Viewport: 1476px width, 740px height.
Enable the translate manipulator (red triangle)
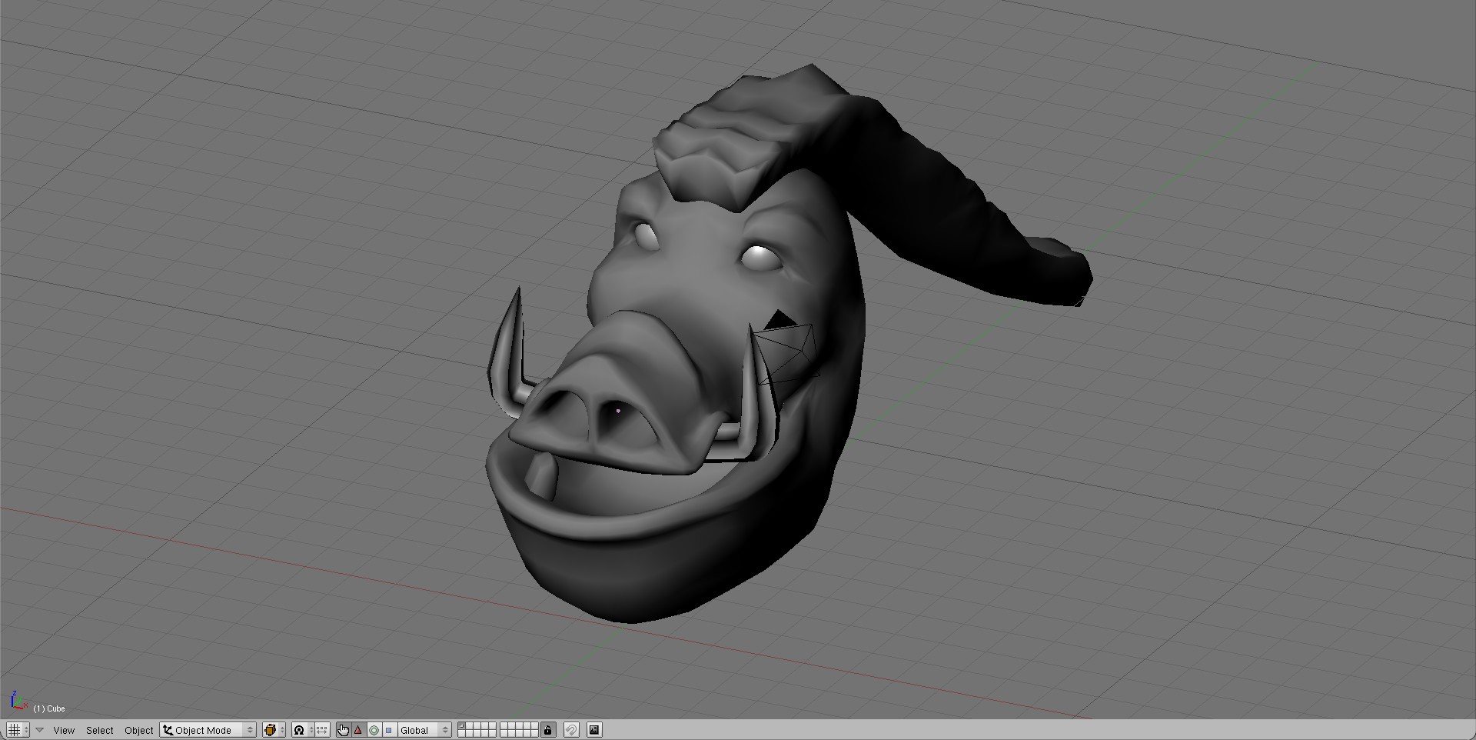358,730
